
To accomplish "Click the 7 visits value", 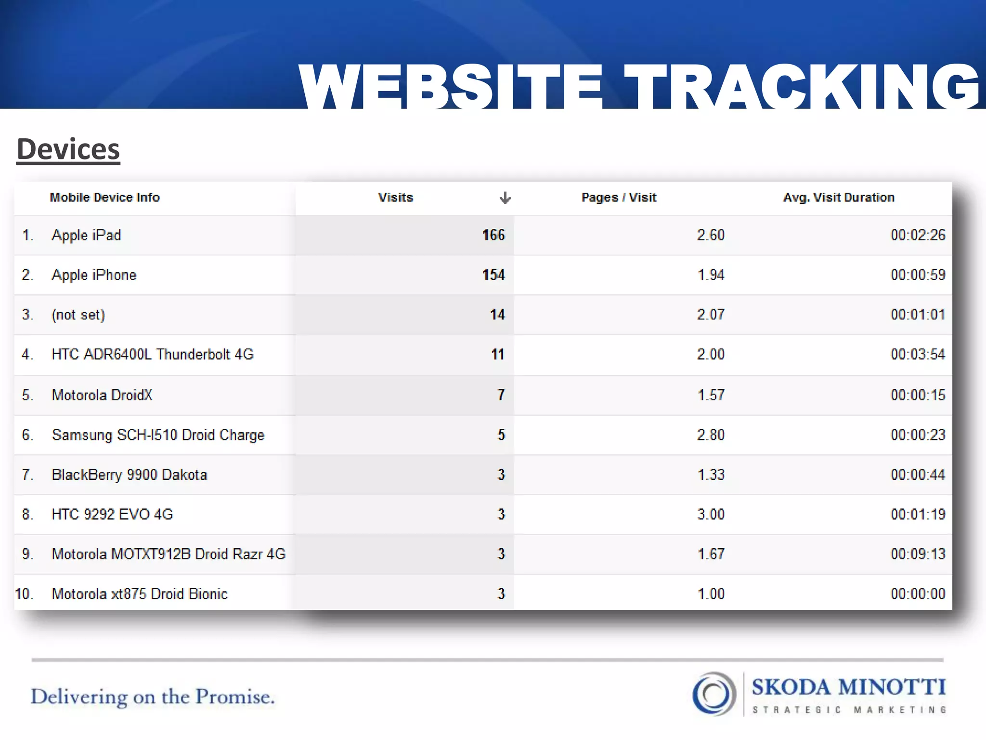I will coord(501,395).
